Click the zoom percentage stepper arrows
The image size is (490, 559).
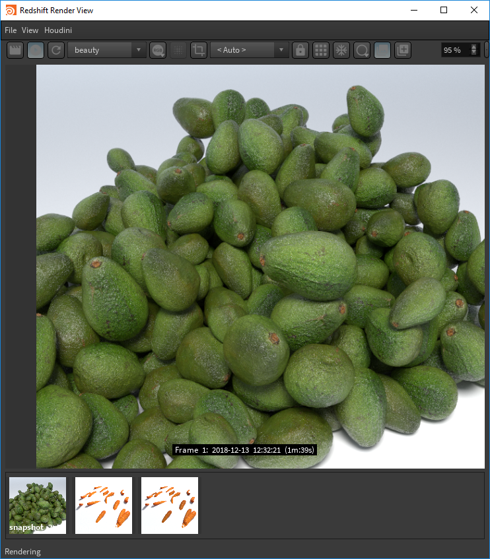(473, 50)
